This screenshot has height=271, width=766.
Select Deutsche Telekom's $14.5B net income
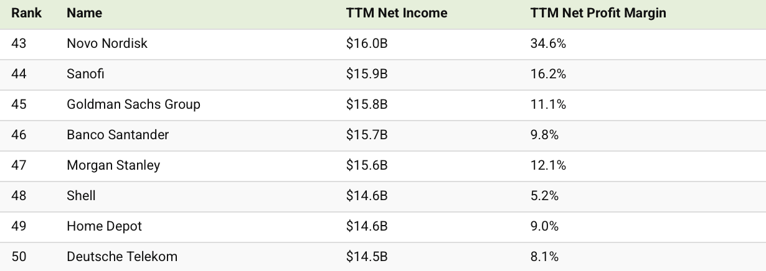point(367,257)
